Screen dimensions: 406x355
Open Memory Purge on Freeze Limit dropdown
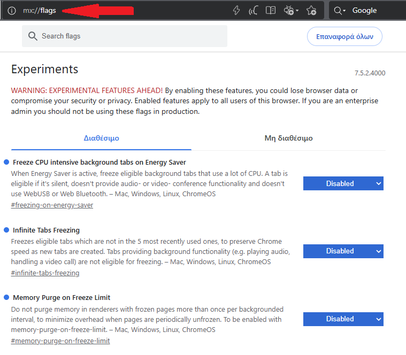click(343, 319)
